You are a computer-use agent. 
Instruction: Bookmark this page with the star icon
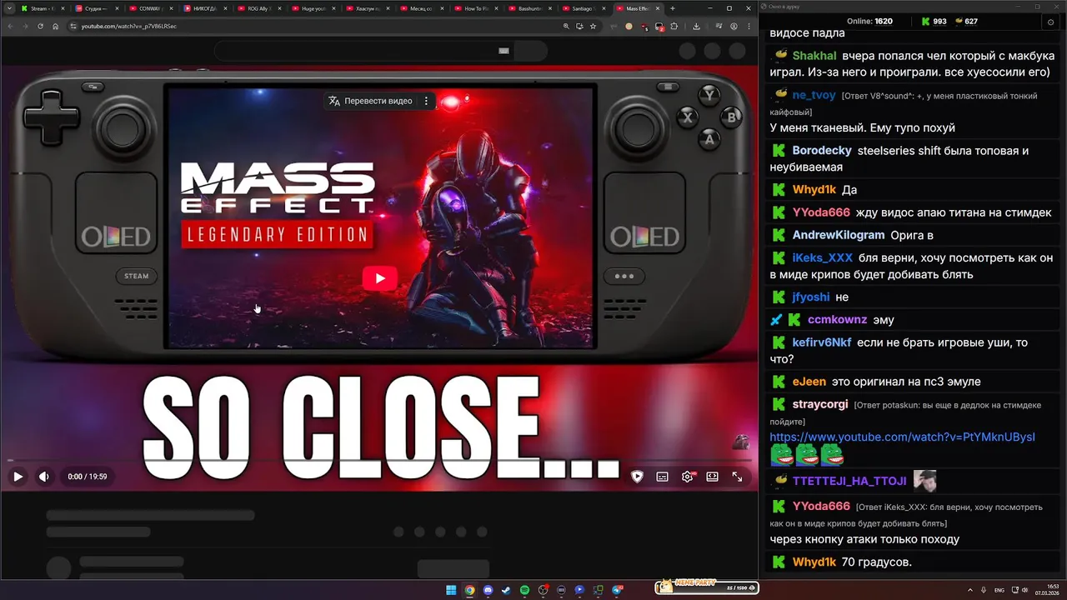point(593,26)
